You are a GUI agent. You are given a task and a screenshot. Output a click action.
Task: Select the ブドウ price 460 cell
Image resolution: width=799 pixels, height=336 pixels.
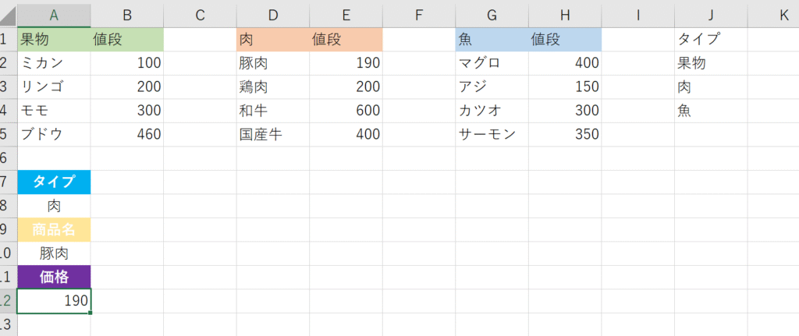pyautogui.click(x=126, y=134)
